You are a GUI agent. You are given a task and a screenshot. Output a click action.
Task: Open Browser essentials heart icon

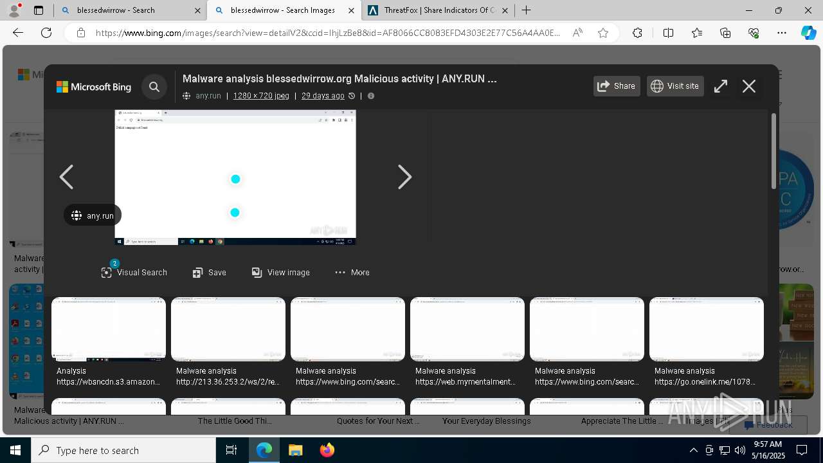pos(754,33)
